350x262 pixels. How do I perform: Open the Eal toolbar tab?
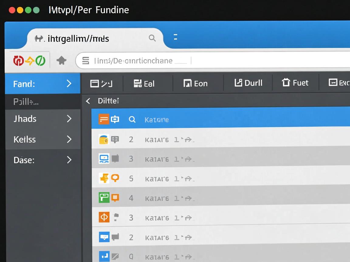coord(144,83)
